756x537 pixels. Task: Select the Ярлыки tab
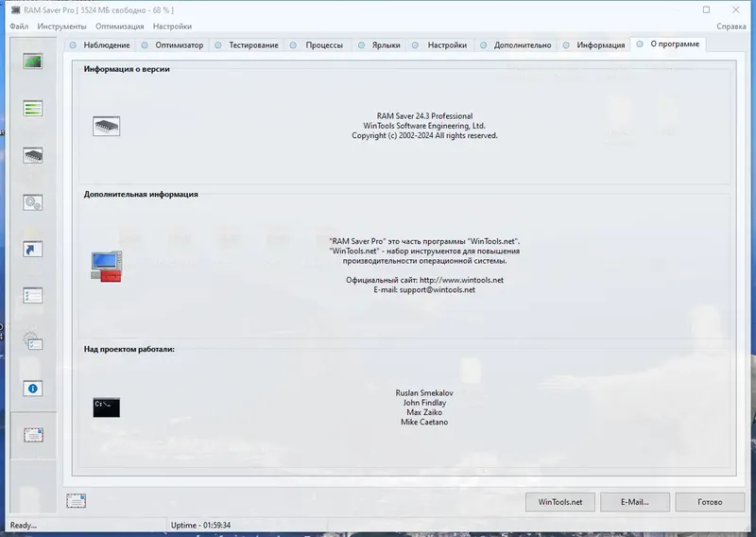380,44
